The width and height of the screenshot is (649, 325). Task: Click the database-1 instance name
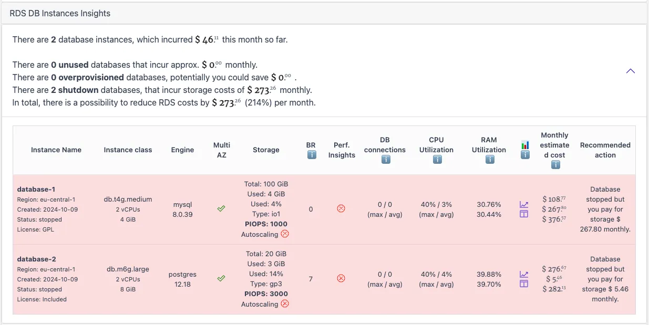click(x=36, y=189)
